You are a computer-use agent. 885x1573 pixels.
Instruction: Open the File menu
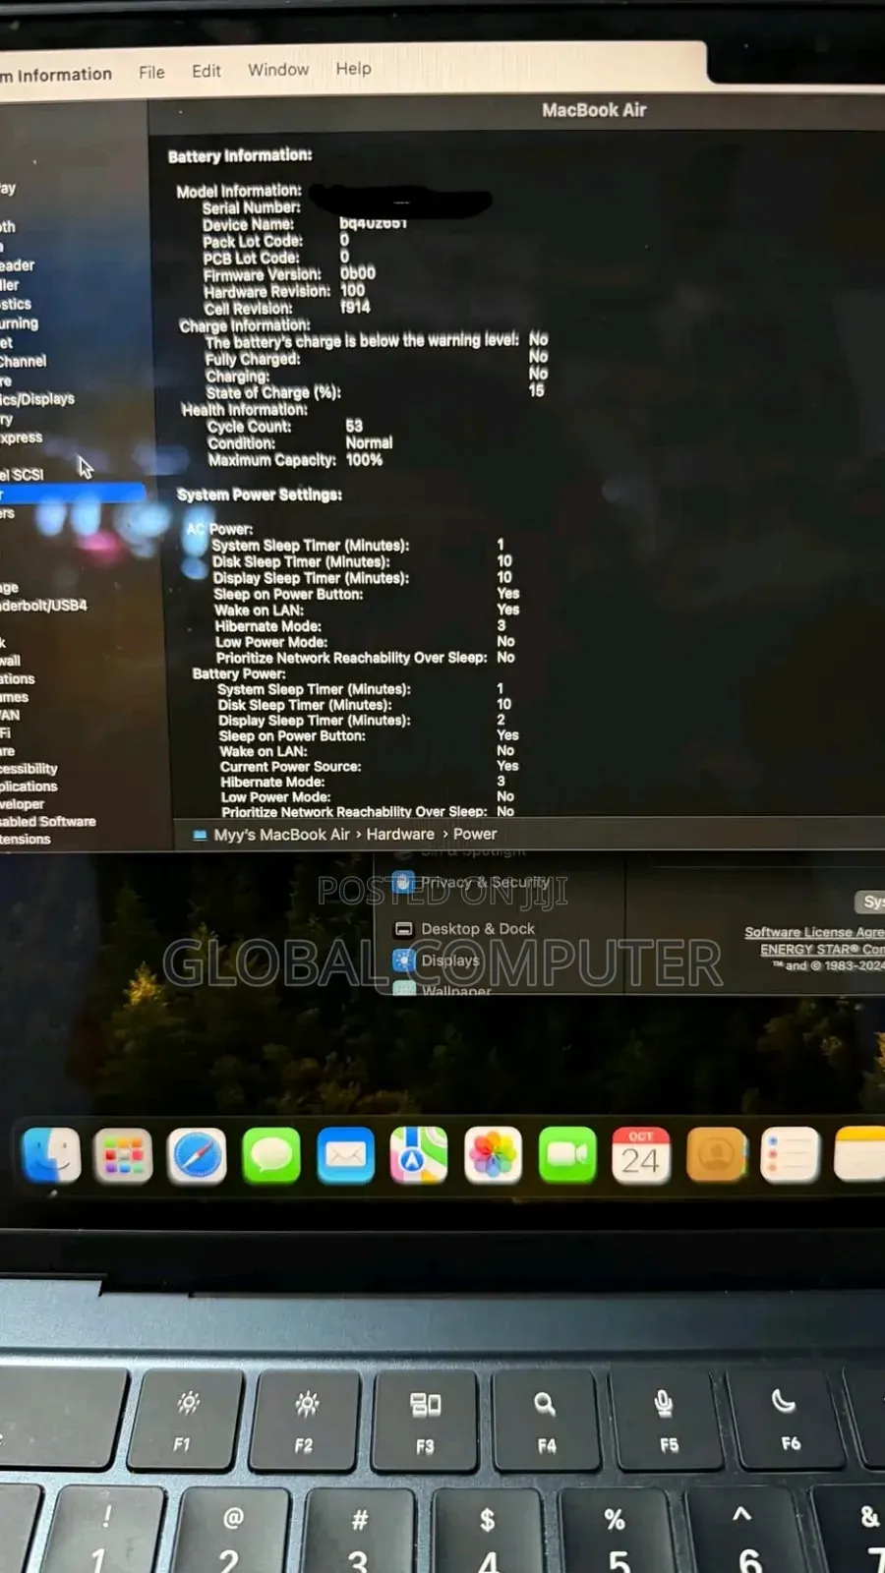pos(151,72)
